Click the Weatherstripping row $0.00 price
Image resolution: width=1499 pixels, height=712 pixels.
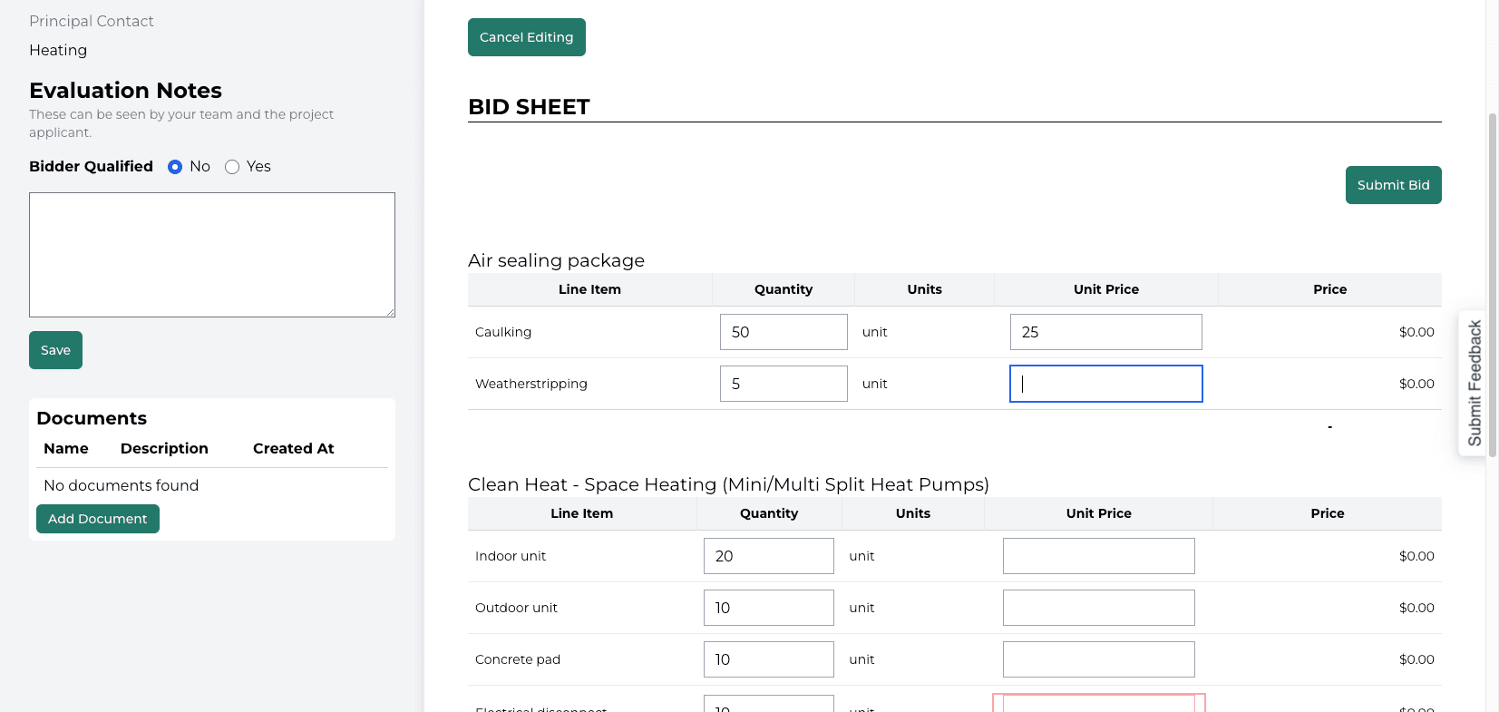coord(1416,384)
